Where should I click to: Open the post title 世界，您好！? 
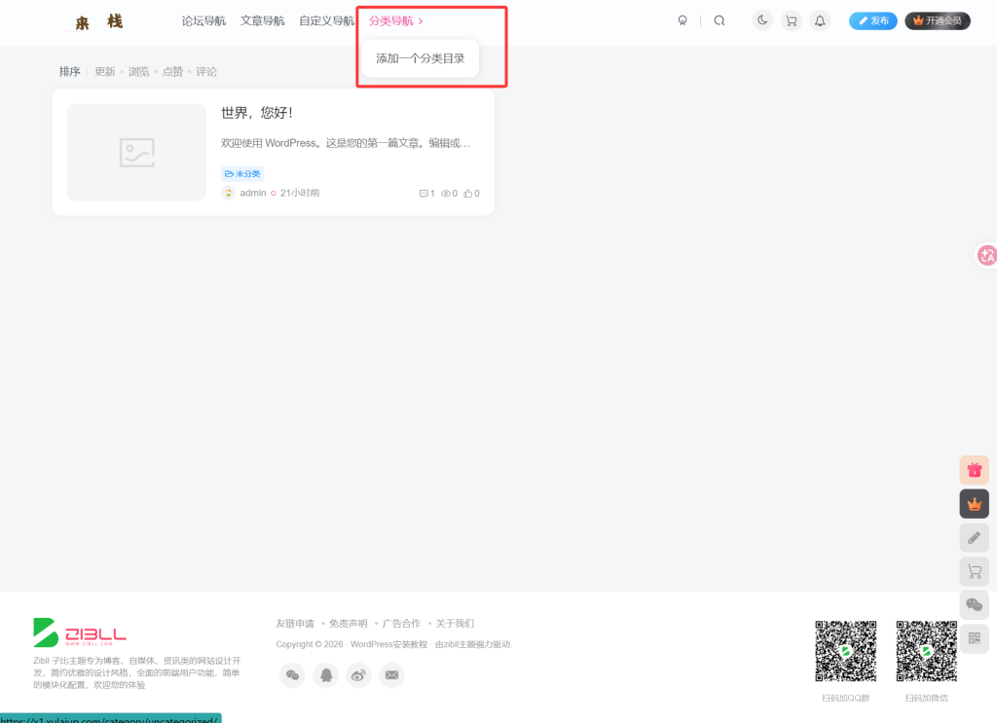coord(257,113)
